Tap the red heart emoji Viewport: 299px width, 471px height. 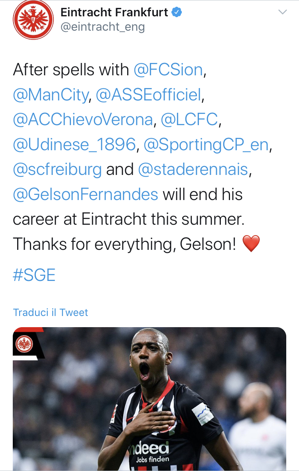251,244
